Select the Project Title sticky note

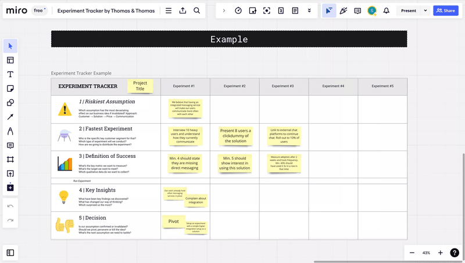[x=140, y=86]
